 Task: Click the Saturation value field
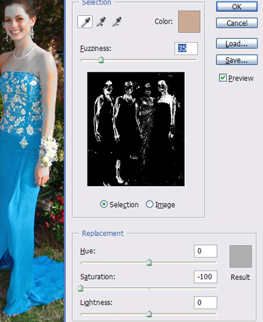(x=206, y=277)
